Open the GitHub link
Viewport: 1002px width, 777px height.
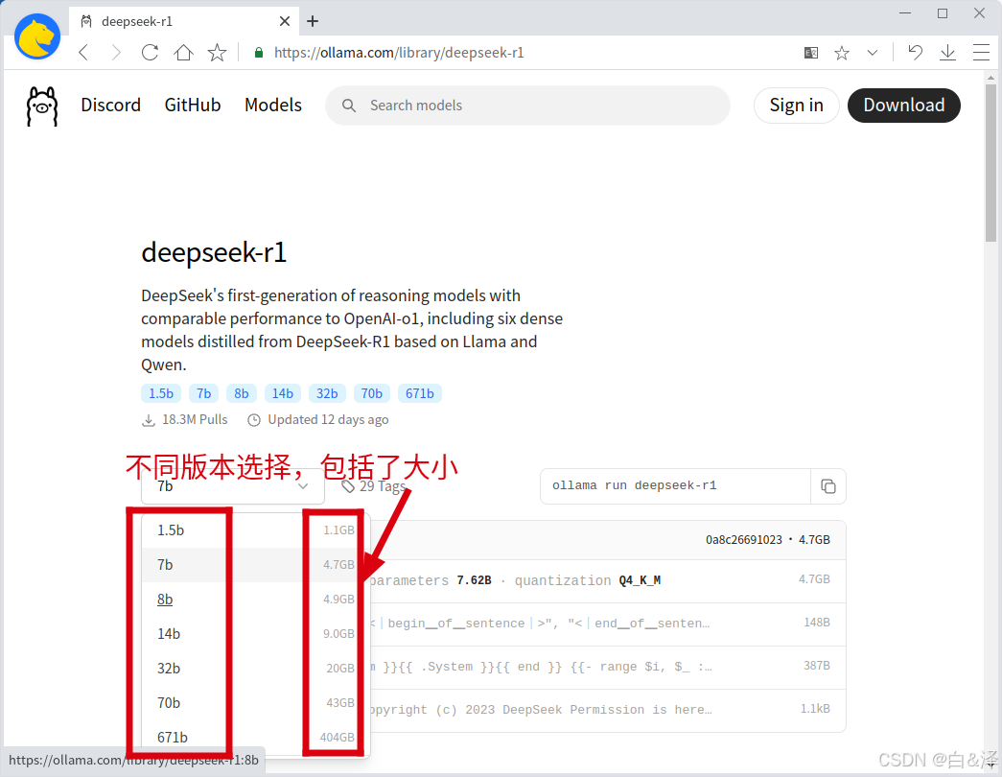pyautogui.click(x=193, y=105)
